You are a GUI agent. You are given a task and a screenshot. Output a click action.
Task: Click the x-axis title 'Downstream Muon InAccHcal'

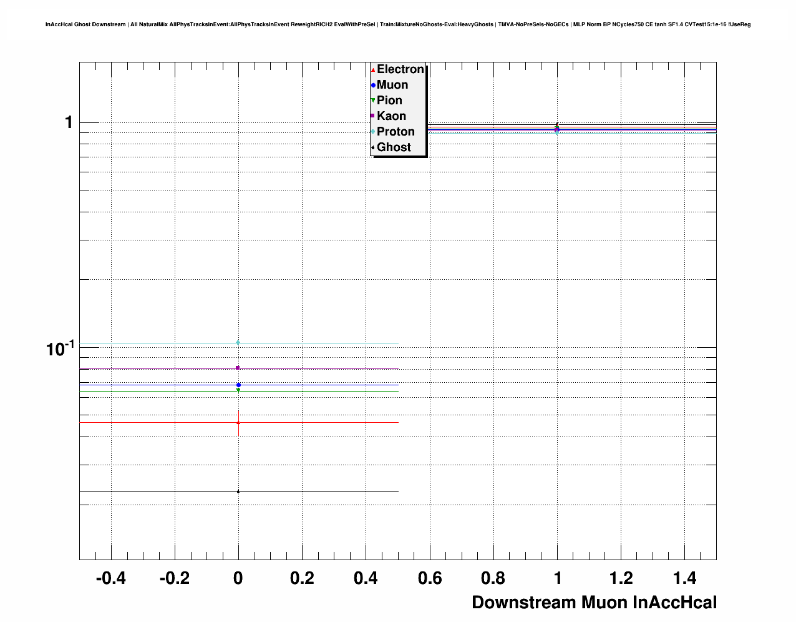[594, 603]
